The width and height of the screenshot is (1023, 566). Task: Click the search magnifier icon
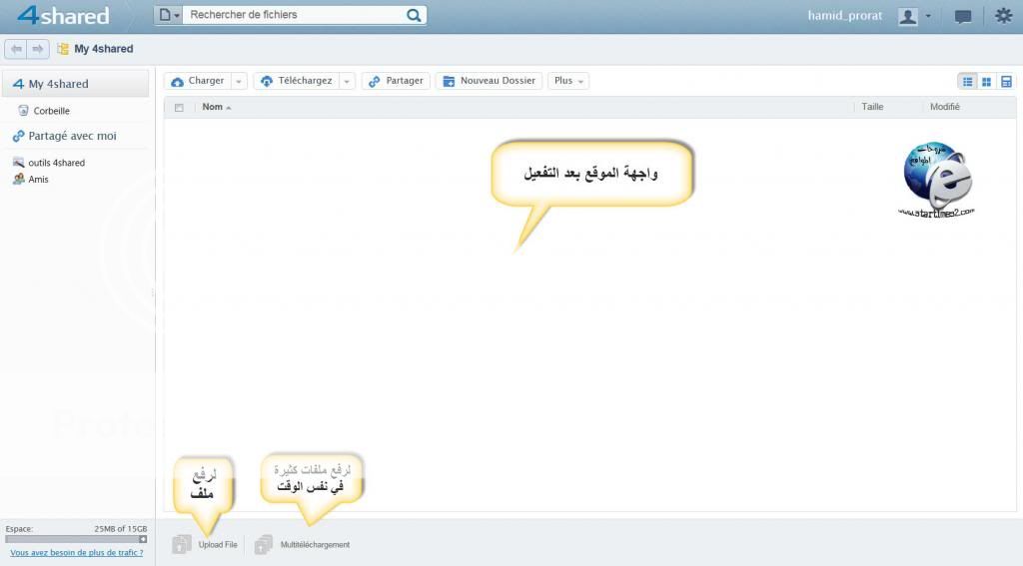pyautogui.click(x=414, y=15)
